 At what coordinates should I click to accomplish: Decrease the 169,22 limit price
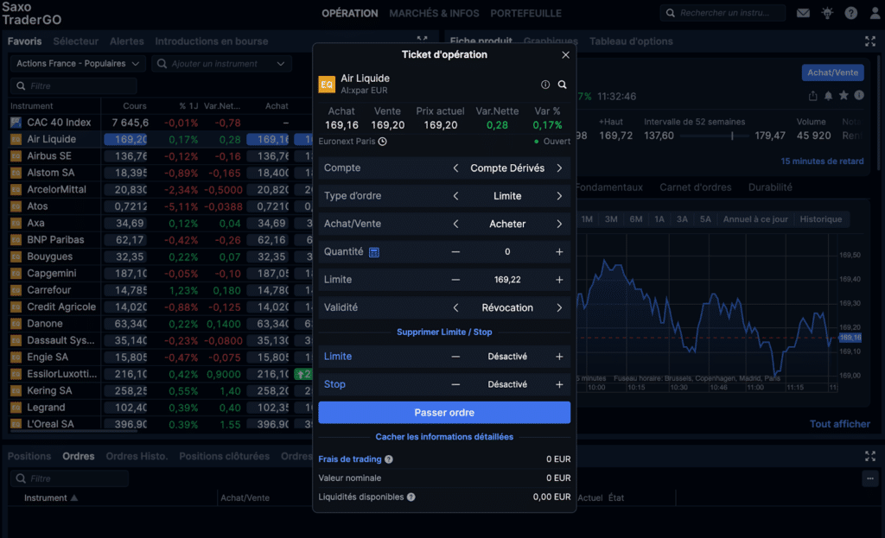pyautogui.click(x=455, y=280)
